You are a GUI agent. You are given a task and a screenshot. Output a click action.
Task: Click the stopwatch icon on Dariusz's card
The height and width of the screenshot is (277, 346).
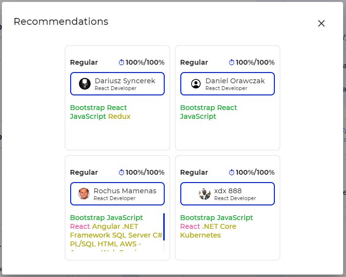pos(122,62)
